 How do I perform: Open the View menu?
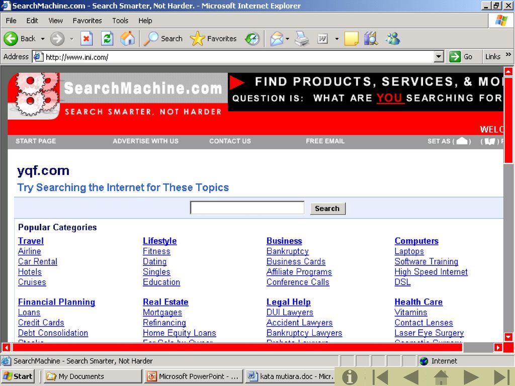[x=55, y=21]
